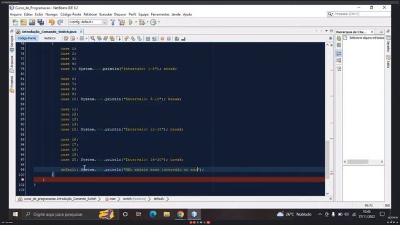Open the Código-Fonte menu

point(71,14)
